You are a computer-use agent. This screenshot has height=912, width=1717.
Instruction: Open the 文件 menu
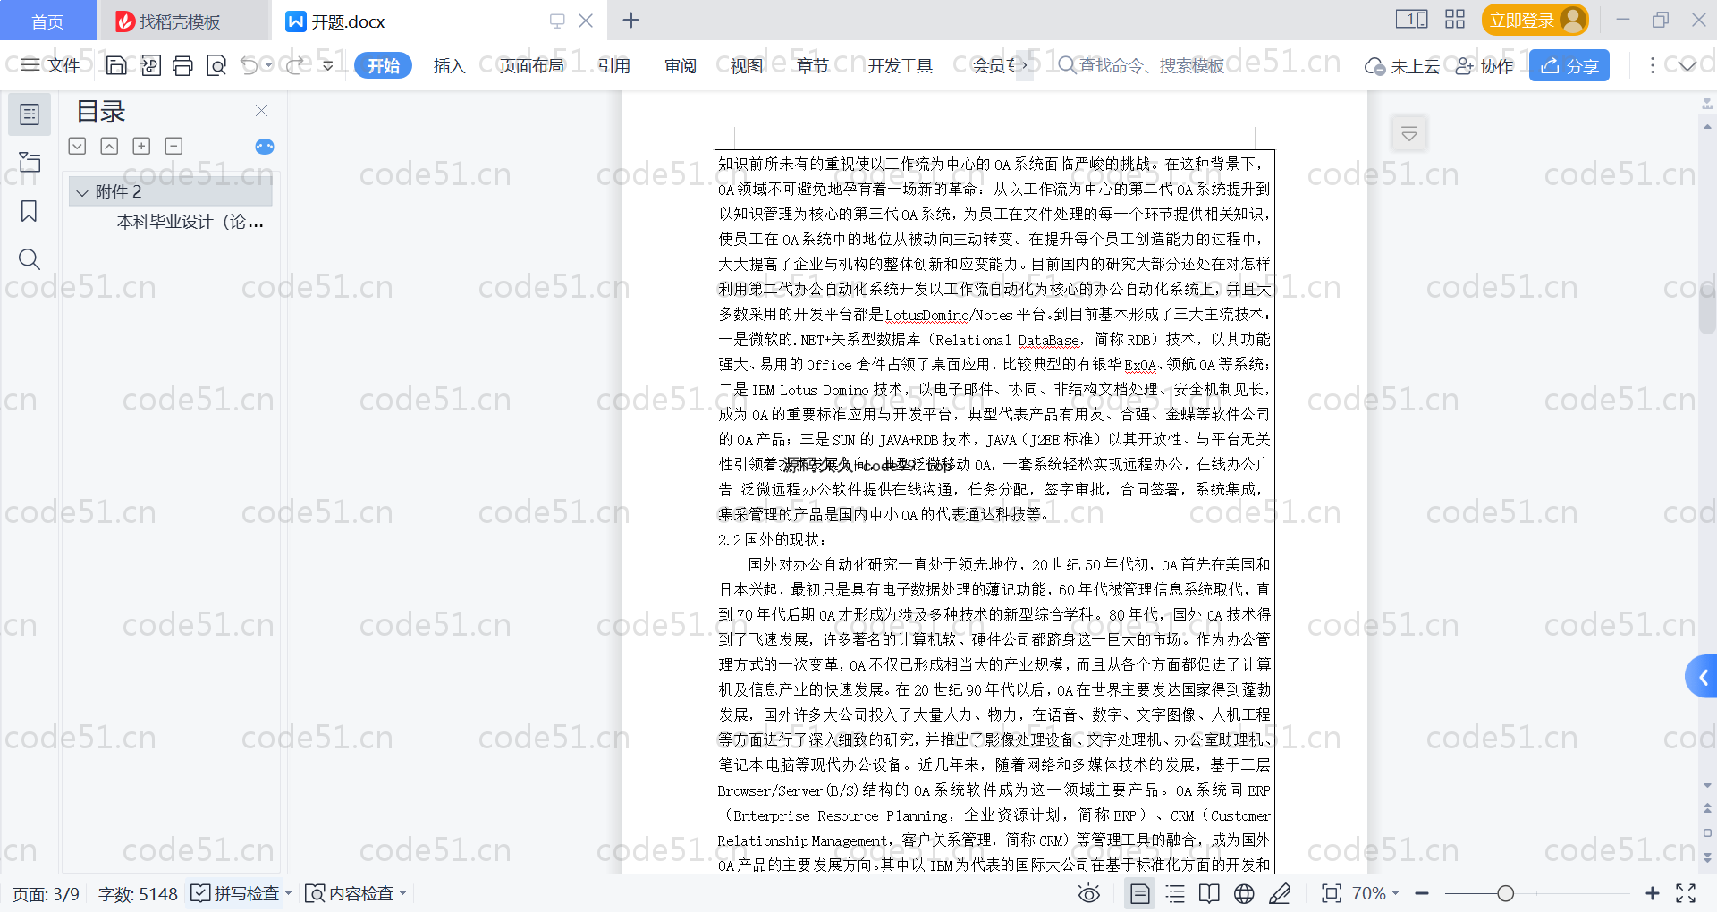[x=50, y=65]
